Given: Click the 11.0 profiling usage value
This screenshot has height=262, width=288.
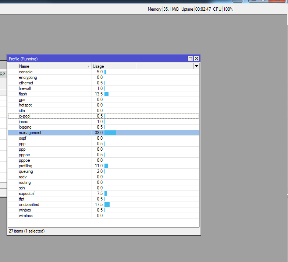Looking at the screenshot, I should 99,166.
